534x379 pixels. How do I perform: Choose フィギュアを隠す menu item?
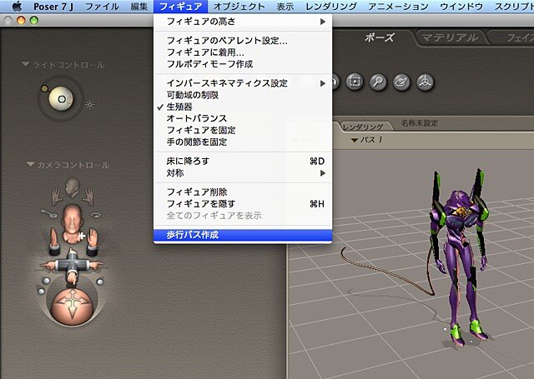(243, 203)
